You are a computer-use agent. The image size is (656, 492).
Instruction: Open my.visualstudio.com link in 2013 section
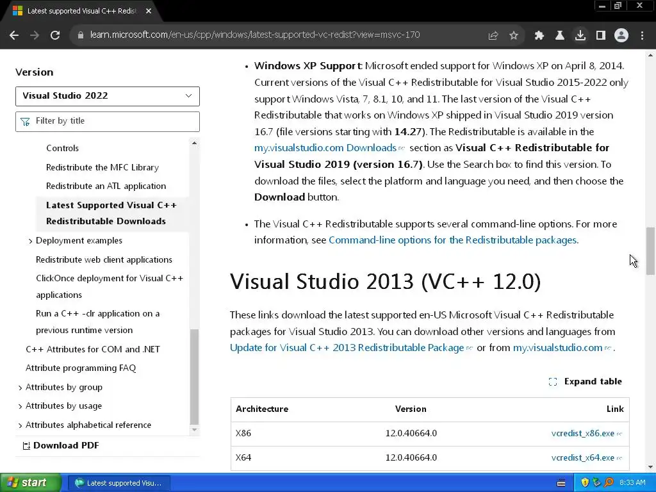click(x=562, y=348)
